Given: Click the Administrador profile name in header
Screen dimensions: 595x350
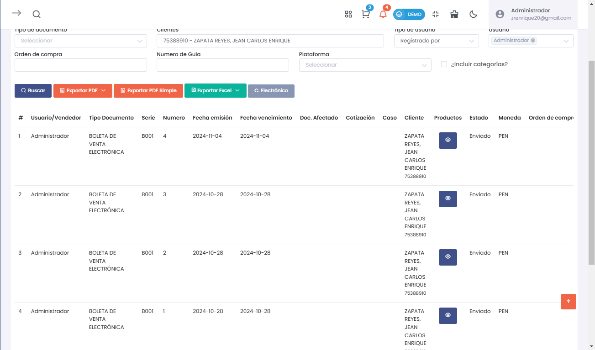Looking at the screenshot, I should click(530, 10).
